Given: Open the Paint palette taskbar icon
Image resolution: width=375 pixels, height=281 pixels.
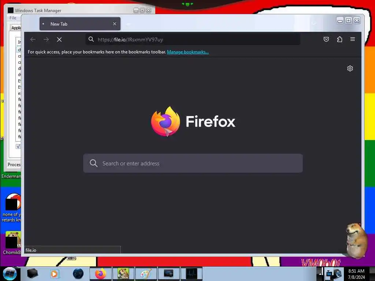Looking at the screenshot, I should click(146, 274).
